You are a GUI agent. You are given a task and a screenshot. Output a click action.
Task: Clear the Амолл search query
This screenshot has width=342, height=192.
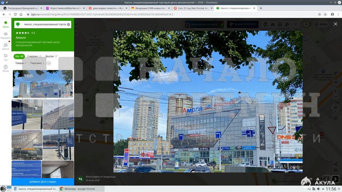(x=68, y=24)
